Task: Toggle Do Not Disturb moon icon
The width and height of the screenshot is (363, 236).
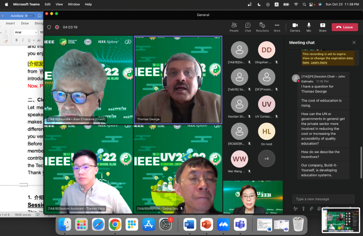Action: tap(259, 4)
